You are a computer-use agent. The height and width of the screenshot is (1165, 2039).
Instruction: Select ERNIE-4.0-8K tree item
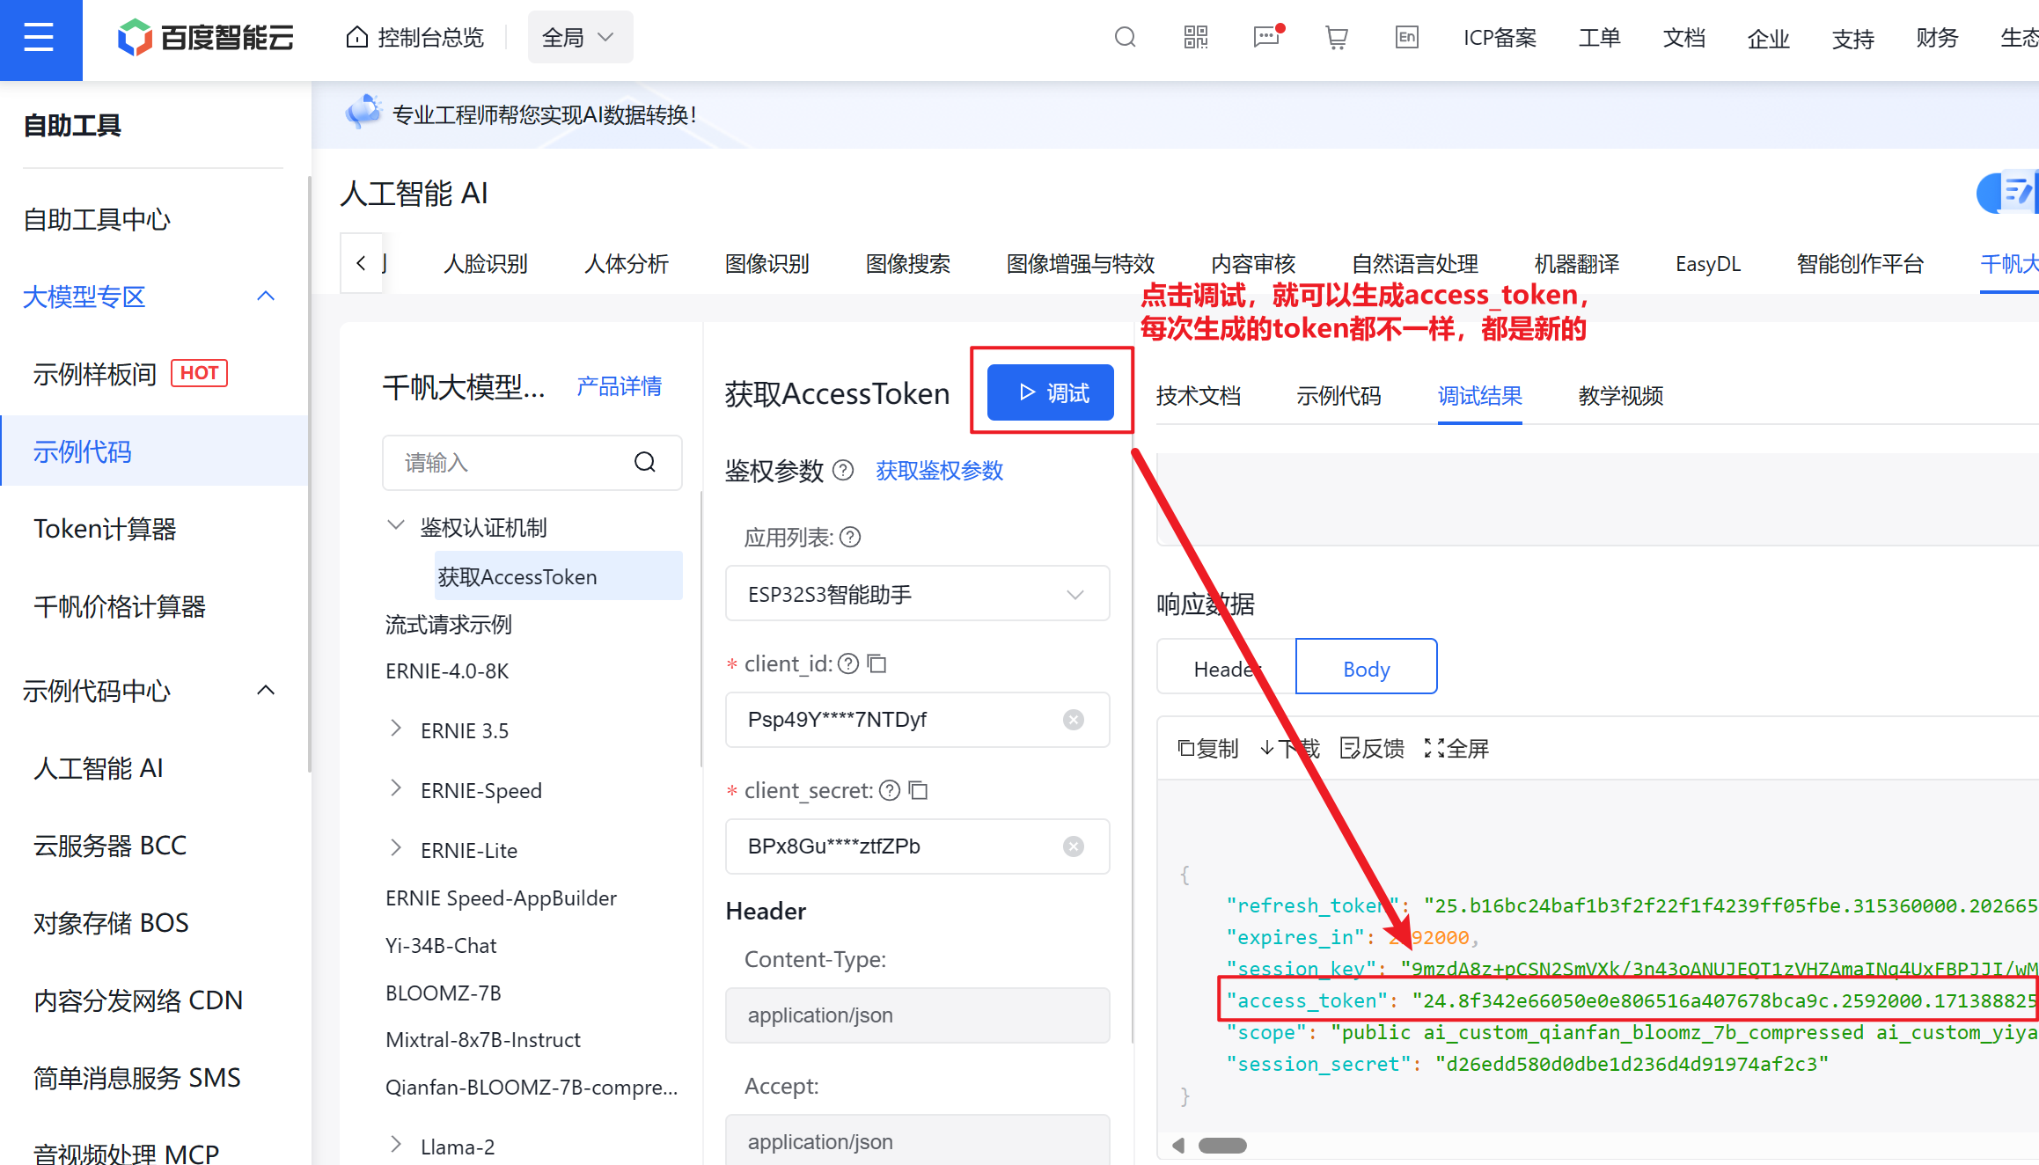(x=447, y=671)
